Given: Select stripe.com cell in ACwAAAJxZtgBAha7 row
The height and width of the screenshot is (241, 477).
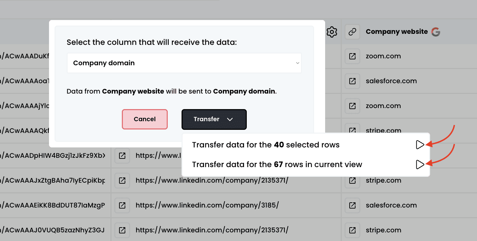Looking at the screenshot, I should click(x=383, y=181).
